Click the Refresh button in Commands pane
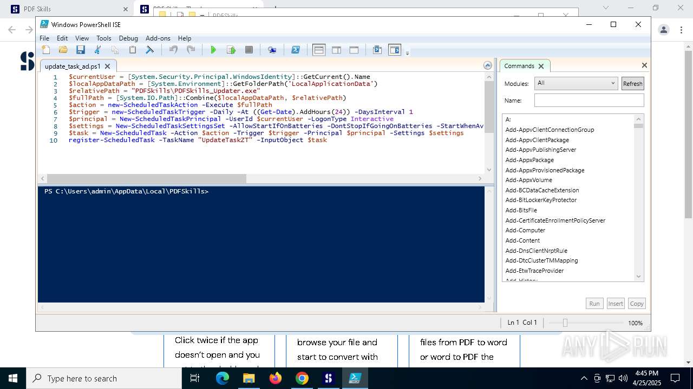 (x=632, y=83)
